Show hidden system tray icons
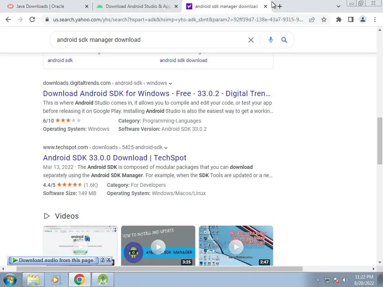 (x=318, y=280)
